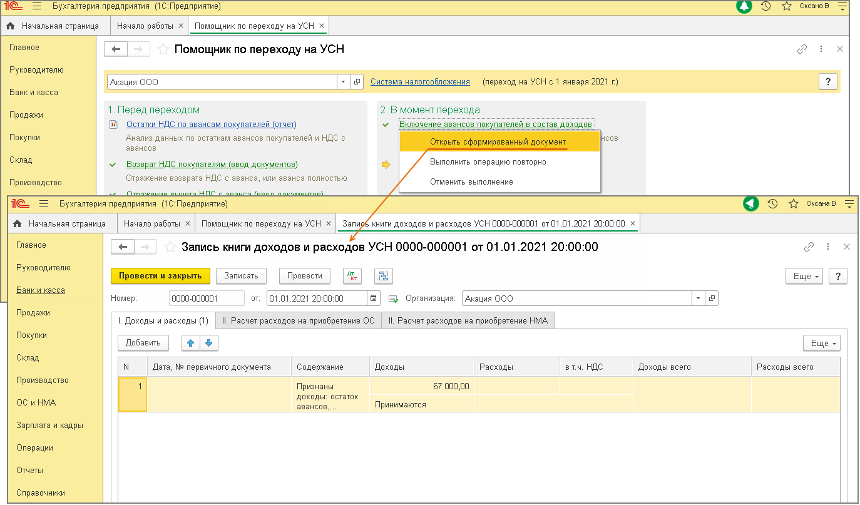Switch to I. Доходы и расходы (1) tab
This screenshot has height=505, width=860.
(163, 320)
